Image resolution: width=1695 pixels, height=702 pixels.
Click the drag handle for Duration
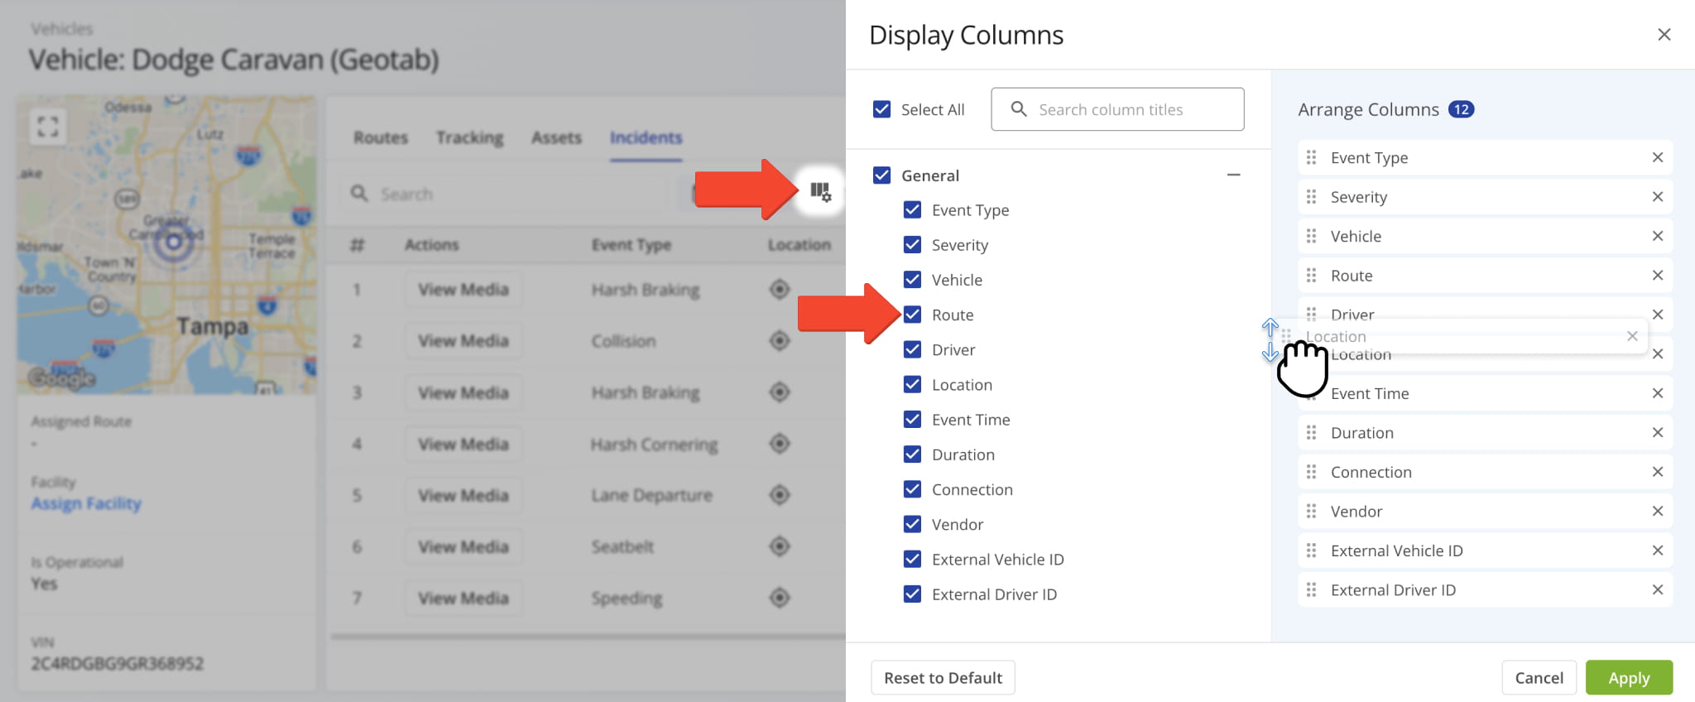[1311, 433]
